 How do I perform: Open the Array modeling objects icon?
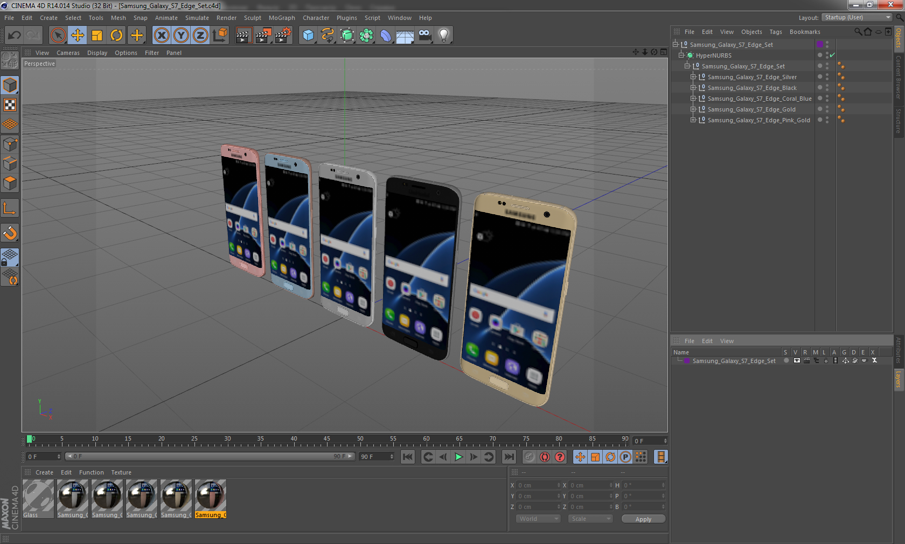pos(366,36)
